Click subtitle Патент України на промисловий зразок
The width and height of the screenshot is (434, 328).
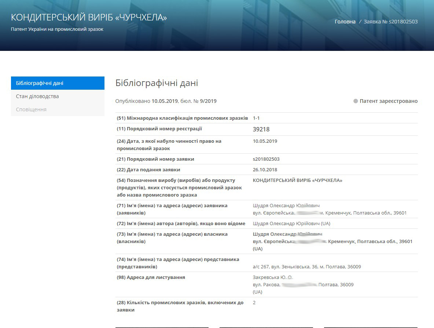(x=57, y=29)
